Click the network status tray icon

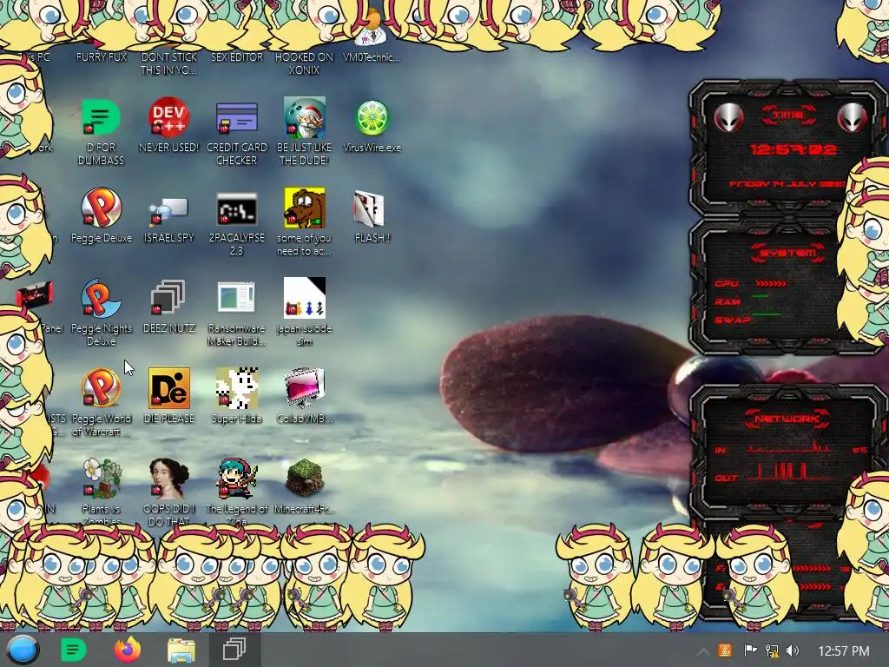coord(772,650)
